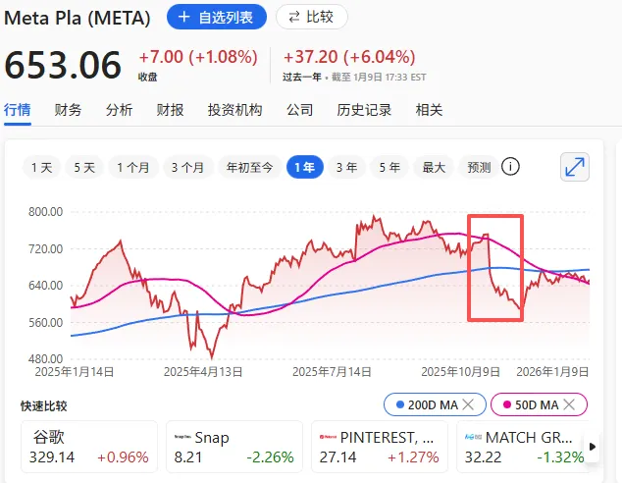The width and height of the screenshot is (622, 483).
Task: Select the 1天 time range
Action: click(x=41, y=168)
